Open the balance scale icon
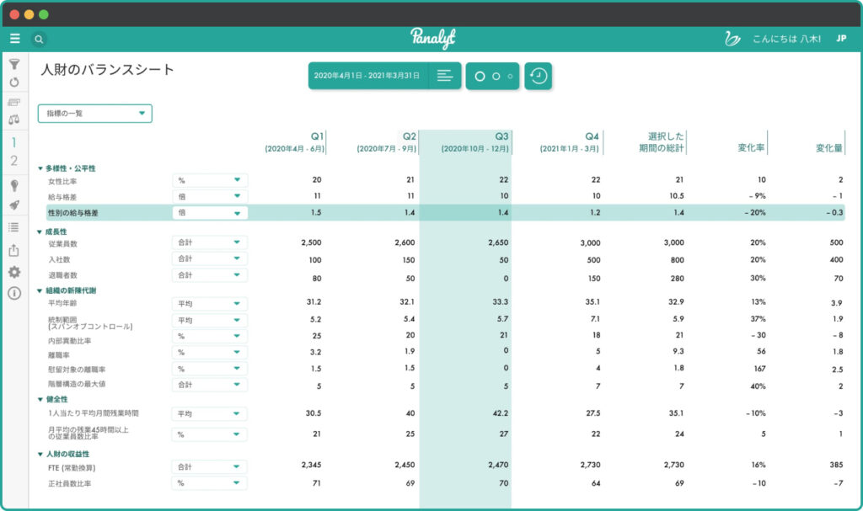The height and width of the screenshot is (511, 863). [x=14, y=120]
